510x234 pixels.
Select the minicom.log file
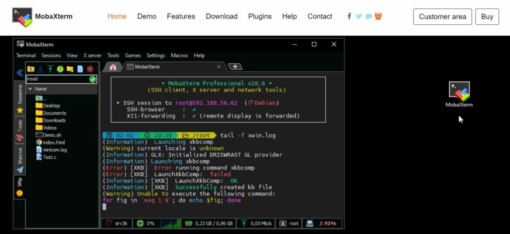point(51,150)
